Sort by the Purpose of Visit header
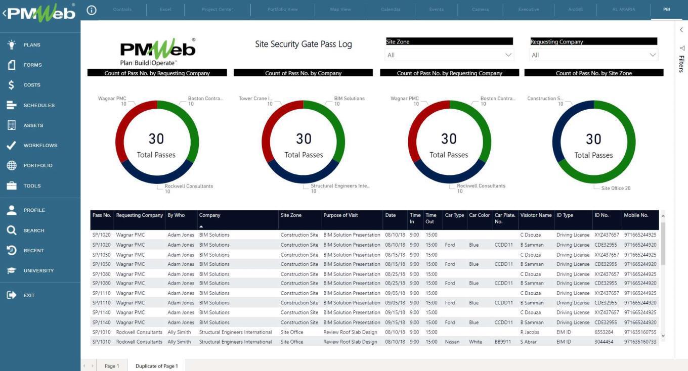 [x=340, y=215]
